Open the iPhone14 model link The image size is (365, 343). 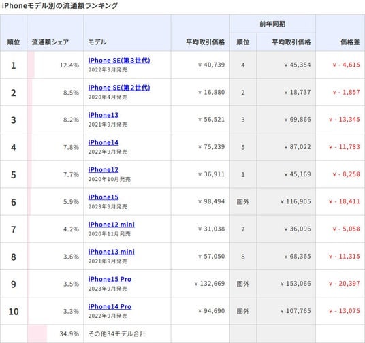(104, 142)
